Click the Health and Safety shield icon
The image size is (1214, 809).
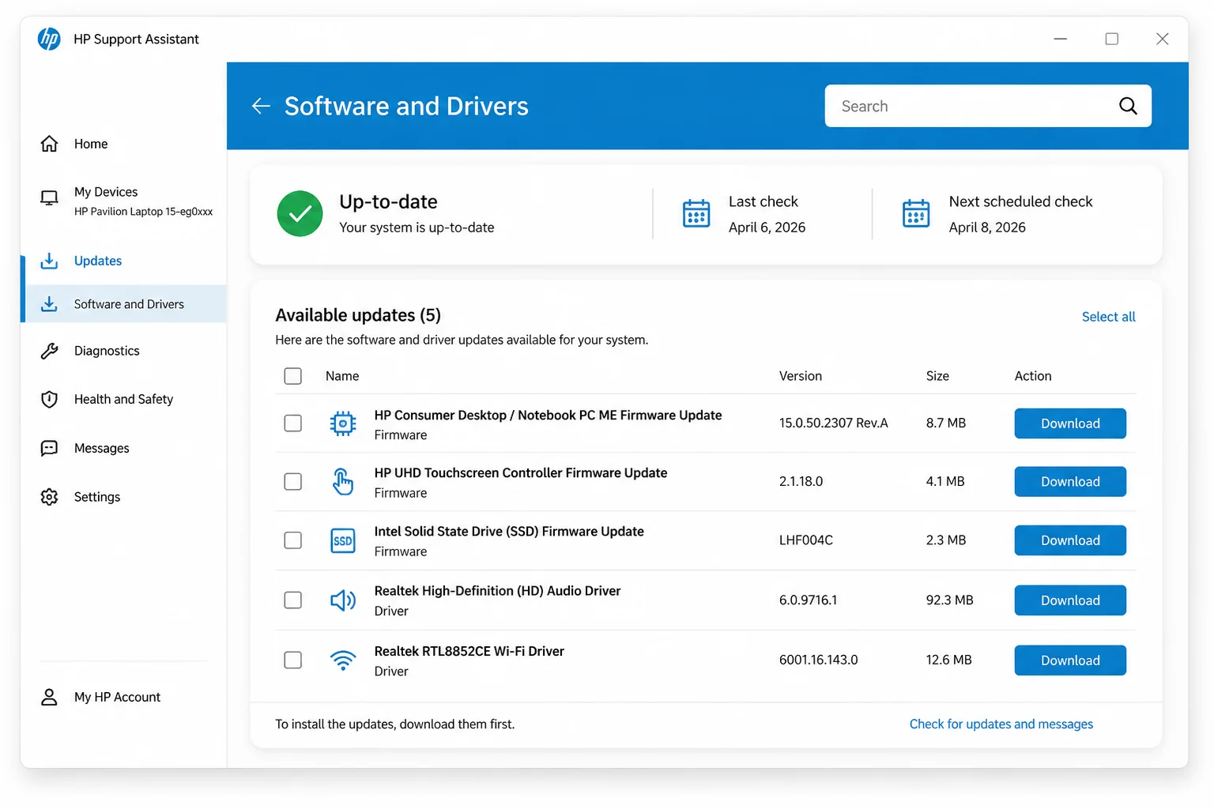[49, 400]
